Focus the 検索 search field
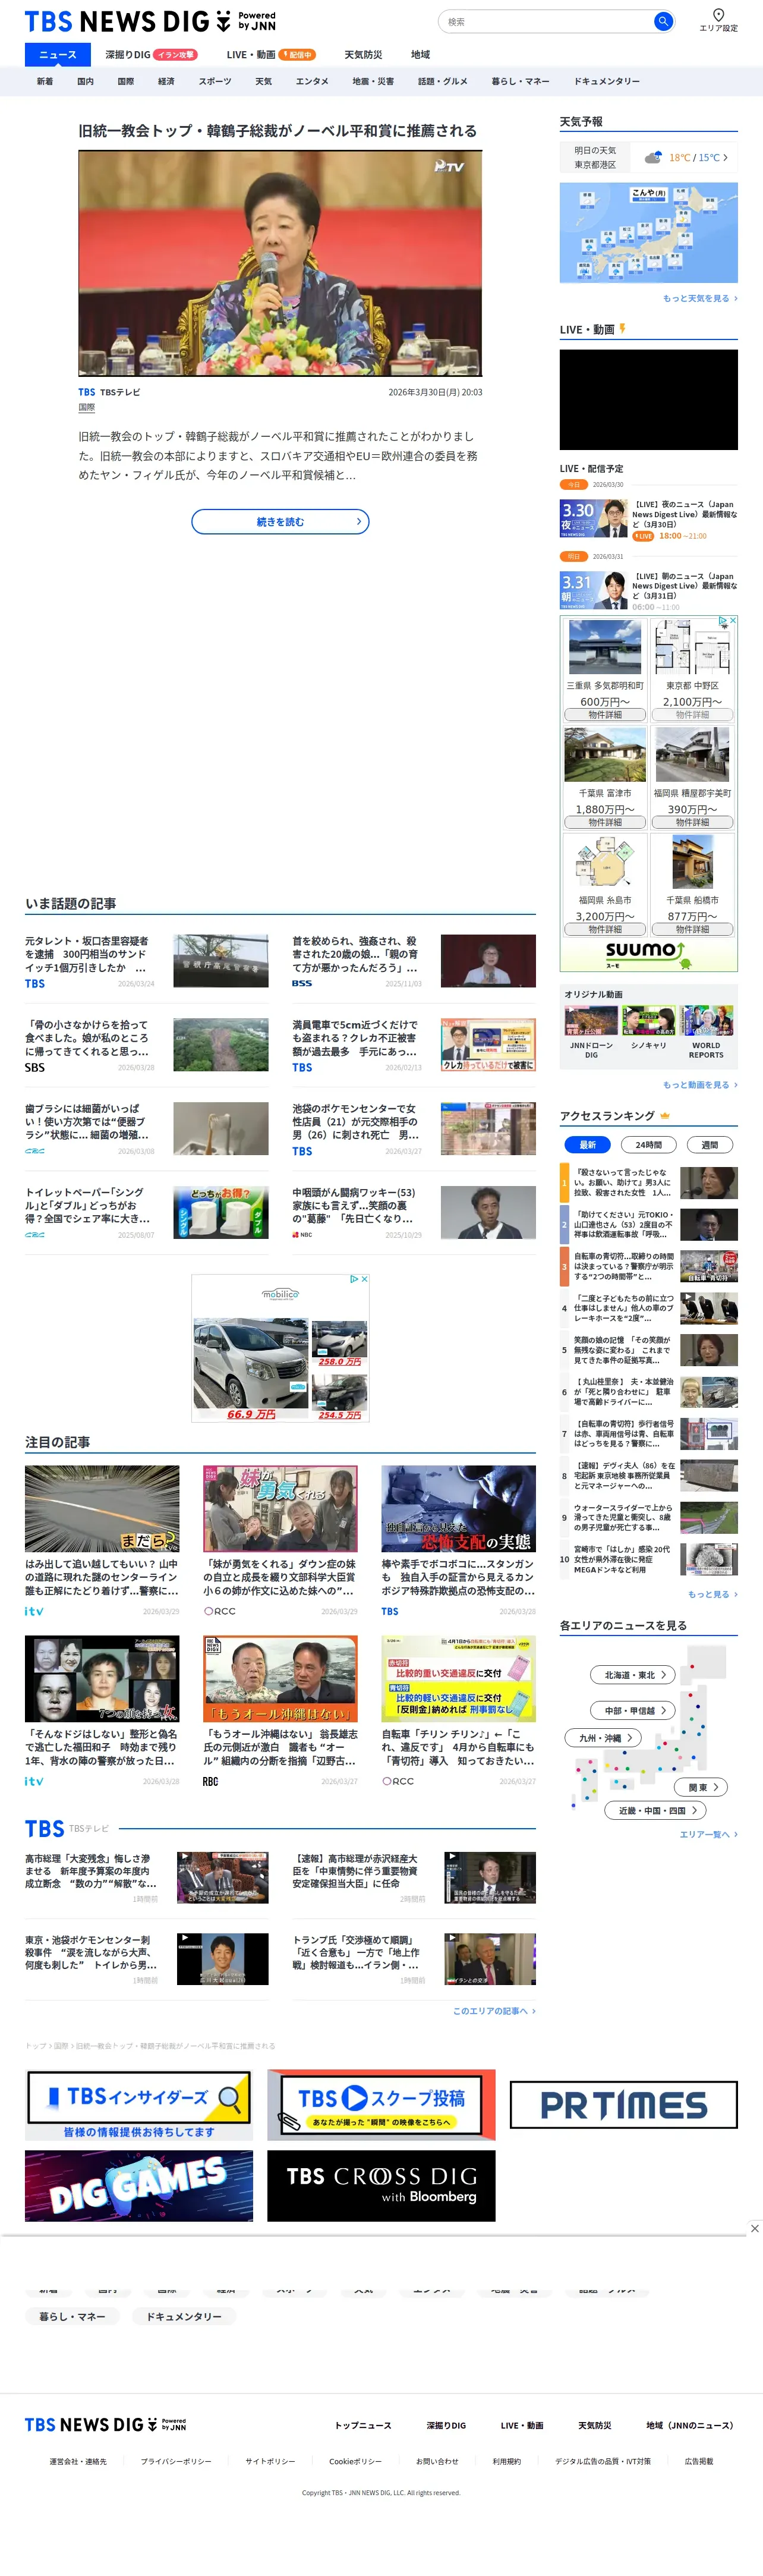The height and width of the screenshot is (2576, 763). [x=546, y=21]
